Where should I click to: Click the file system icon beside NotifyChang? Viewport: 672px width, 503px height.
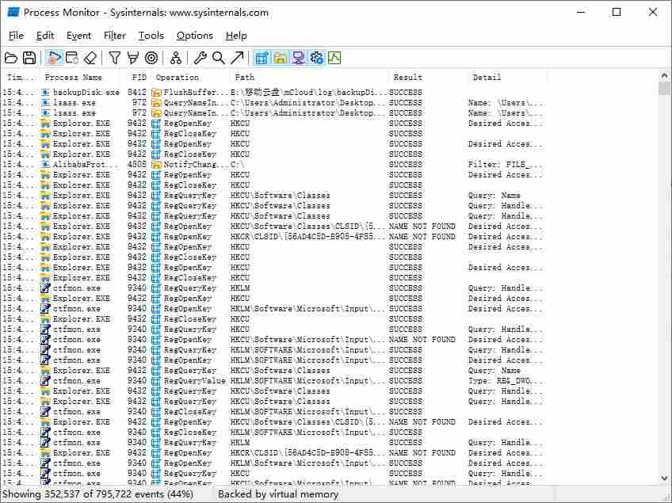[156, 165]
